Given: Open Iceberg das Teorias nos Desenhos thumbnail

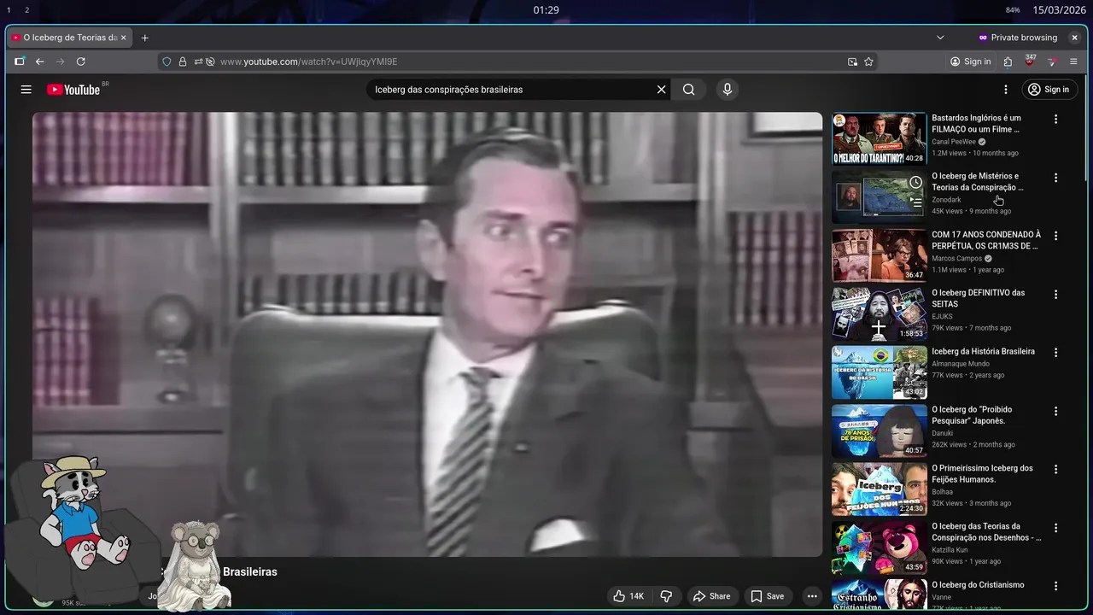Looking at the screenshot, I should tap(880, 547).
